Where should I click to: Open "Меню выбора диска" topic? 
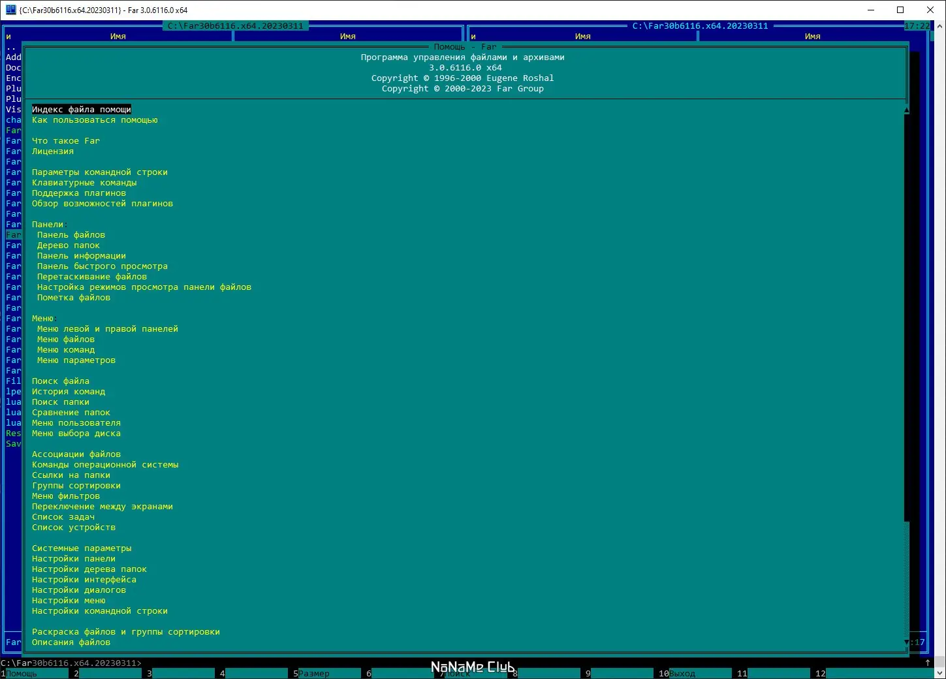pos(76,433)
